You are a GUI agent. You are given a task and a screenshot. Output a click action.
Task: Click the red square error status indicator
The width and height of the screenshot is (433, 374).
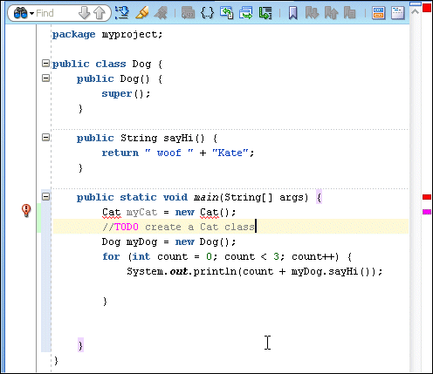[427, 8]
